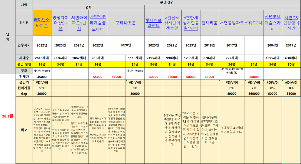
Task: Click the 2195세대 cell
Action: tap(153, 58)
